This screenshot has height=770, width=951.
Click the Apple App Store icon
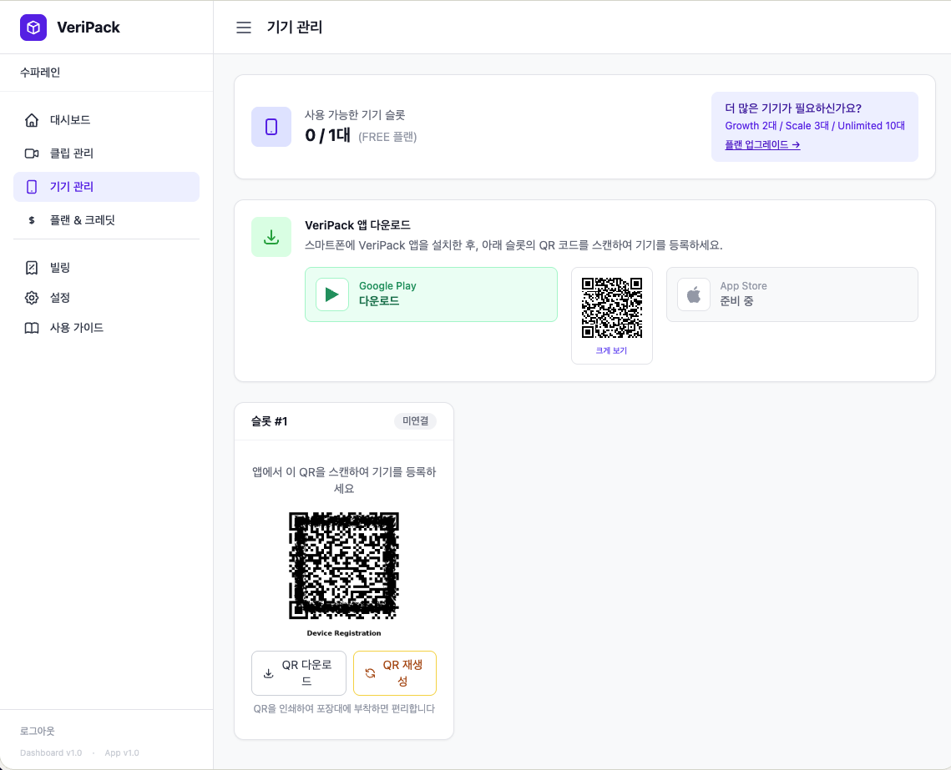pos(693,294)
